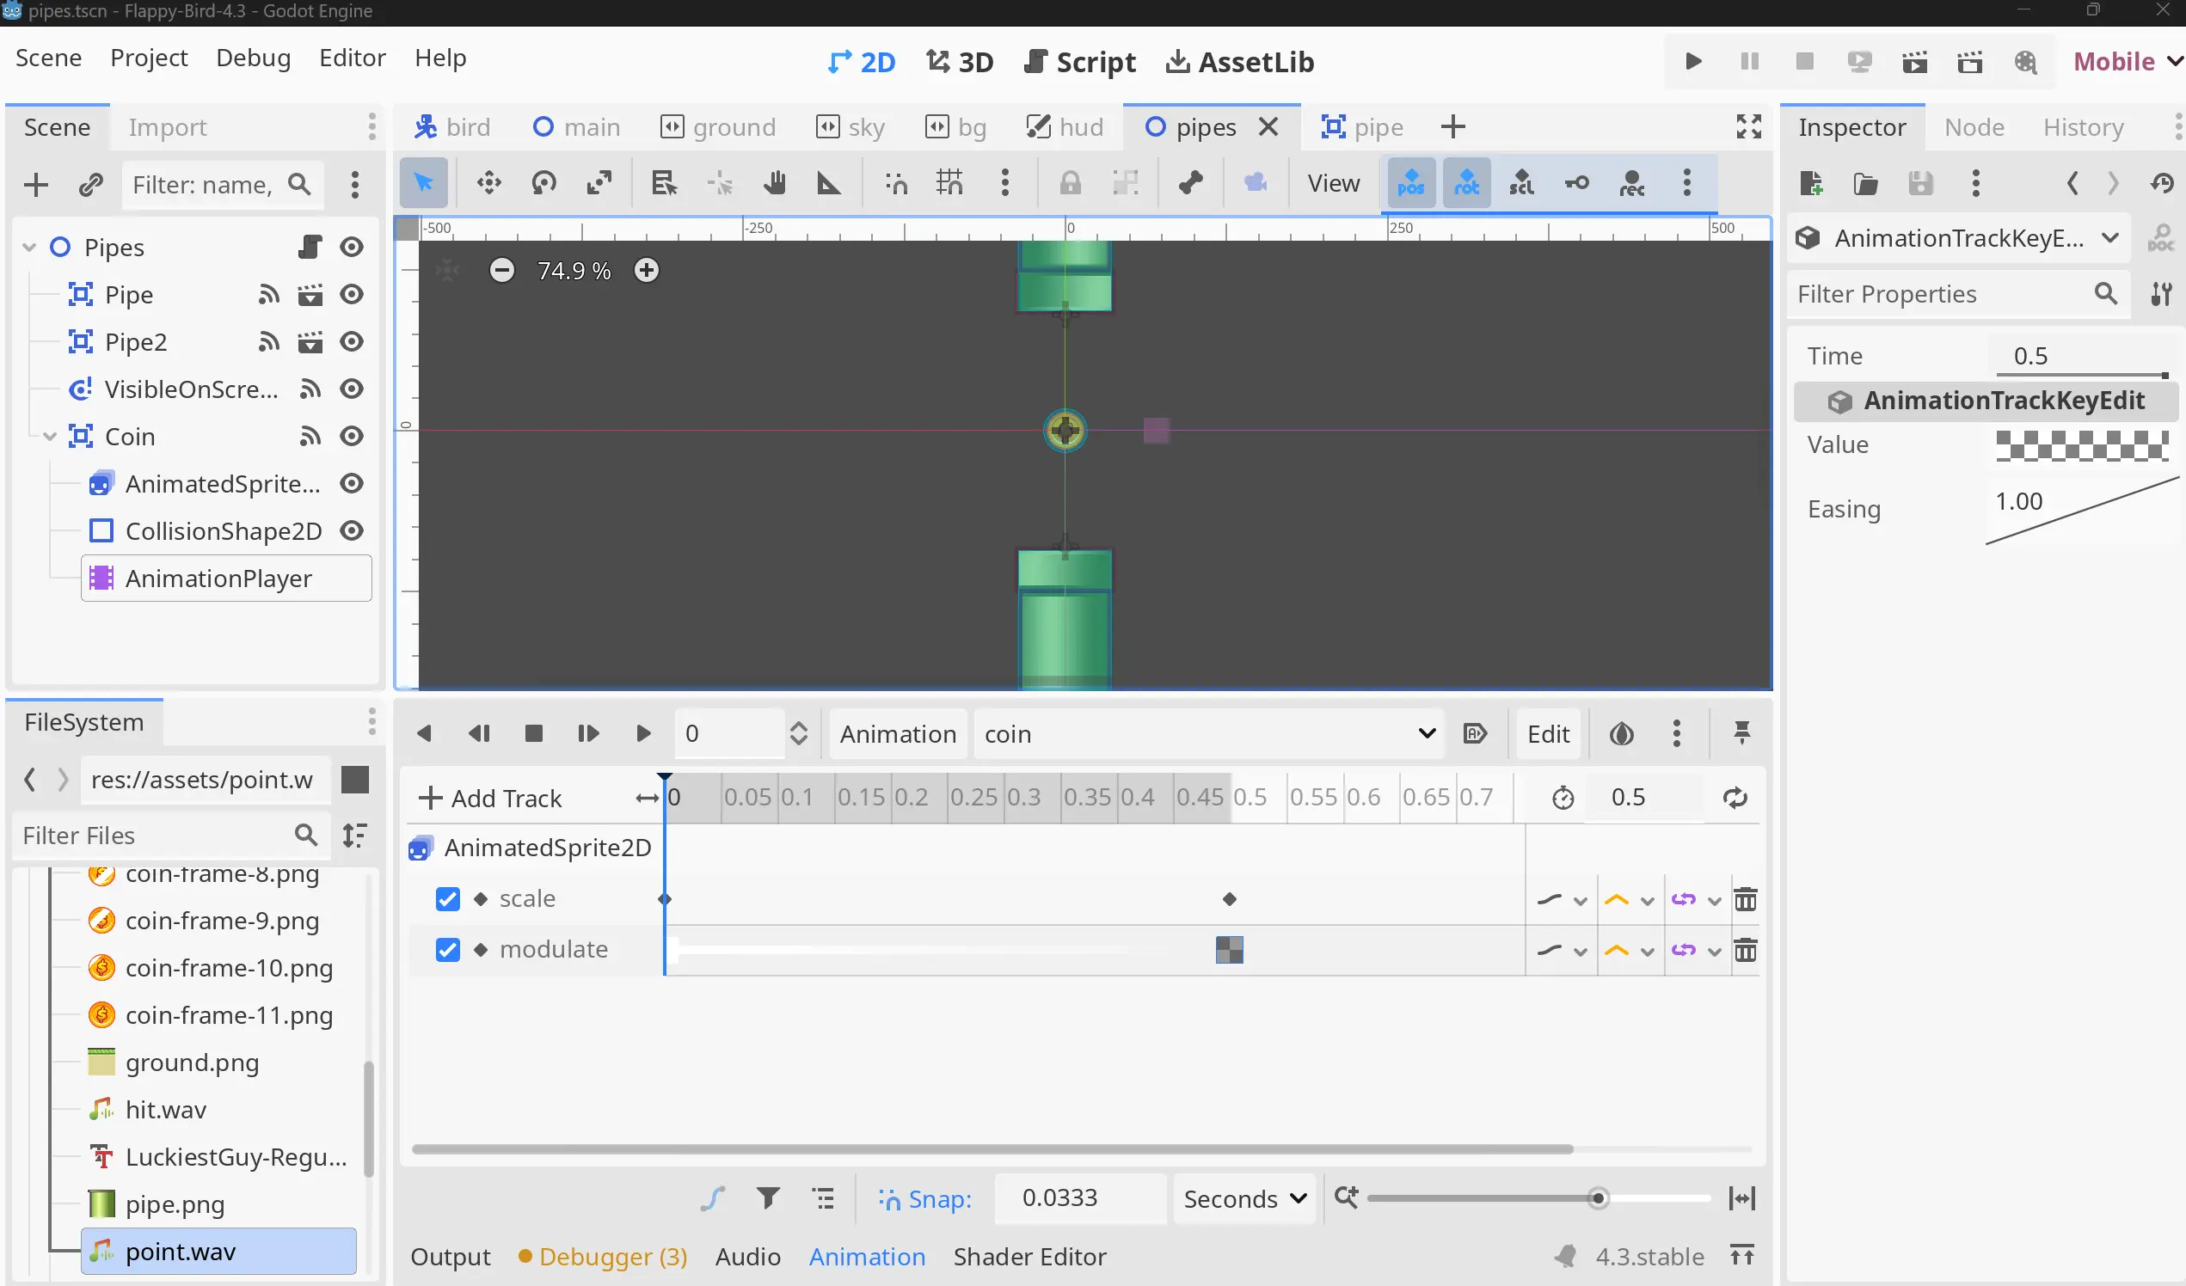Toggle distraction free mode
Screen dimensions: 2186x1286
(x=1749, y=127)
